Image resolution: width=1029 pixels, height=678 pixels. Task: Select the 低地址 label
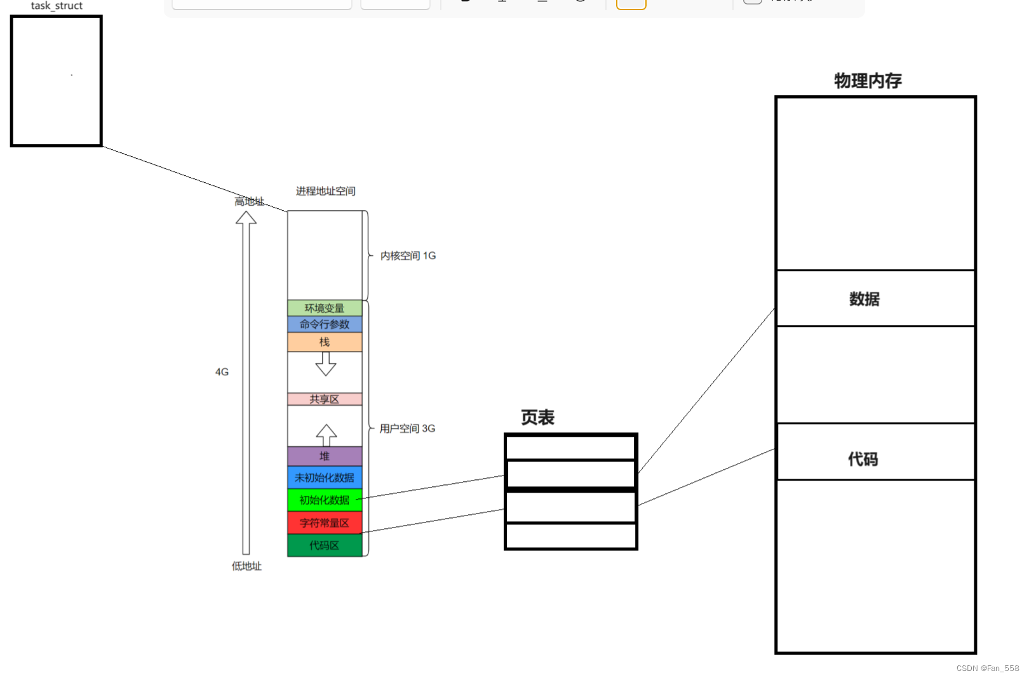246,566
